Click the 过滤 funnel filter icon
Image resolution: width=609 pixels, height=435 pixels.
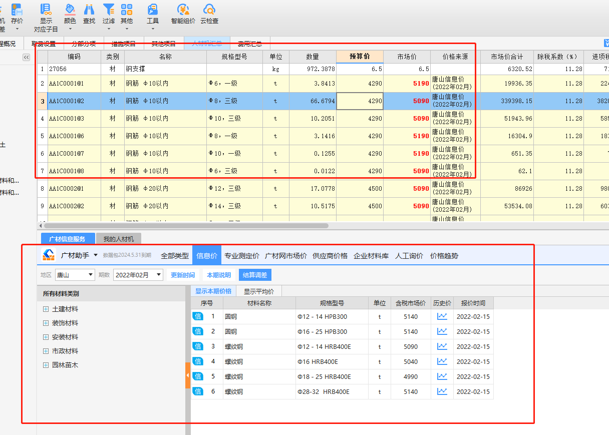[108, 9]
